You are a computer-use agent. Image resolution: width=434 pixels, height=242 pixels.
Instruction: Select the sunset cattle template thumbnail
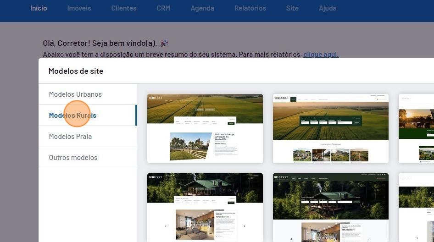point(416,128)
